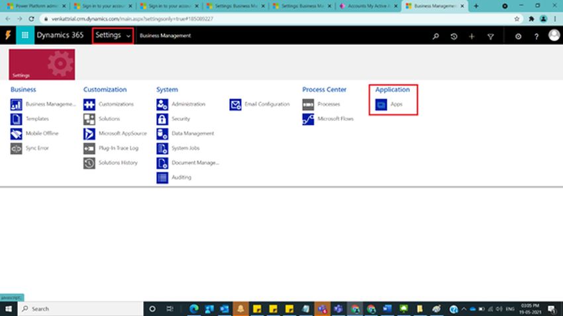Open Customizations under Customization section

pyautogui.click(x=116, y=104)
